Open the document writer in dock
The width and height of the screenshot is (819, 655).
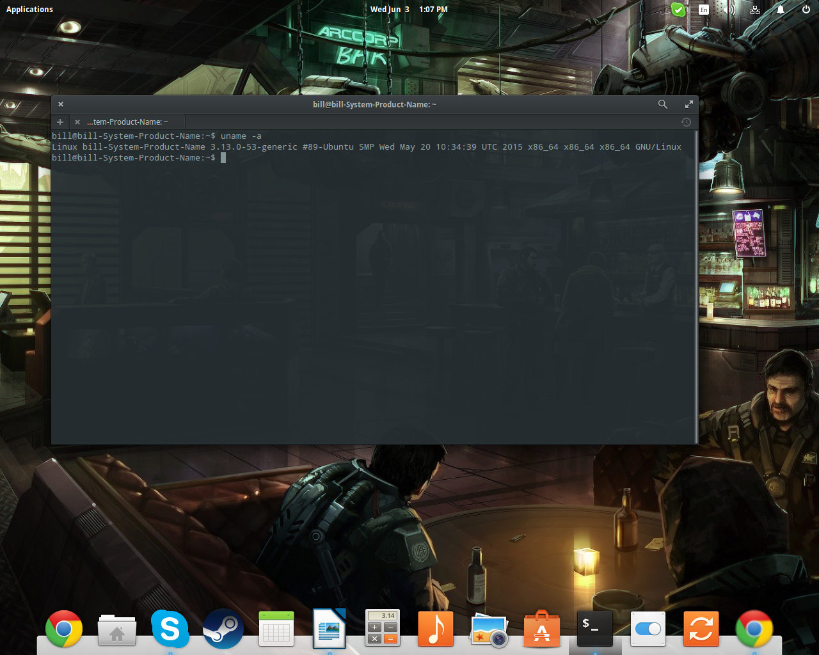pos(330,629)
